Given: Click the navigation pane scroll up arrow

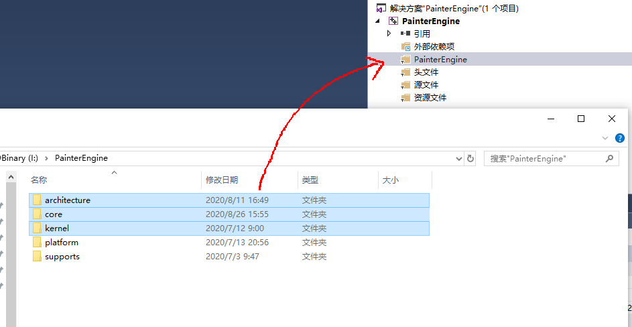Looking at the screenshot, I should pos(11,177).
